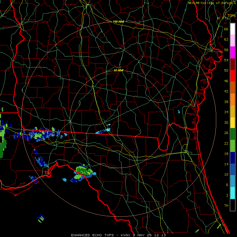Click the legend value "22"
This screenshot has width=237, height=237.
[x=226, y=143]
